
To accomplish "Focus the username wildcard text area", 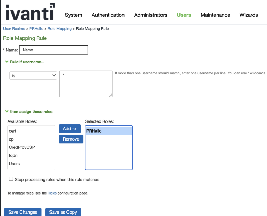I will click(86, 84).
